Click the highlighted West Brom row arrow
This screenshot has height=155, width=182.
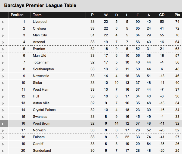[x=3, y=124]
